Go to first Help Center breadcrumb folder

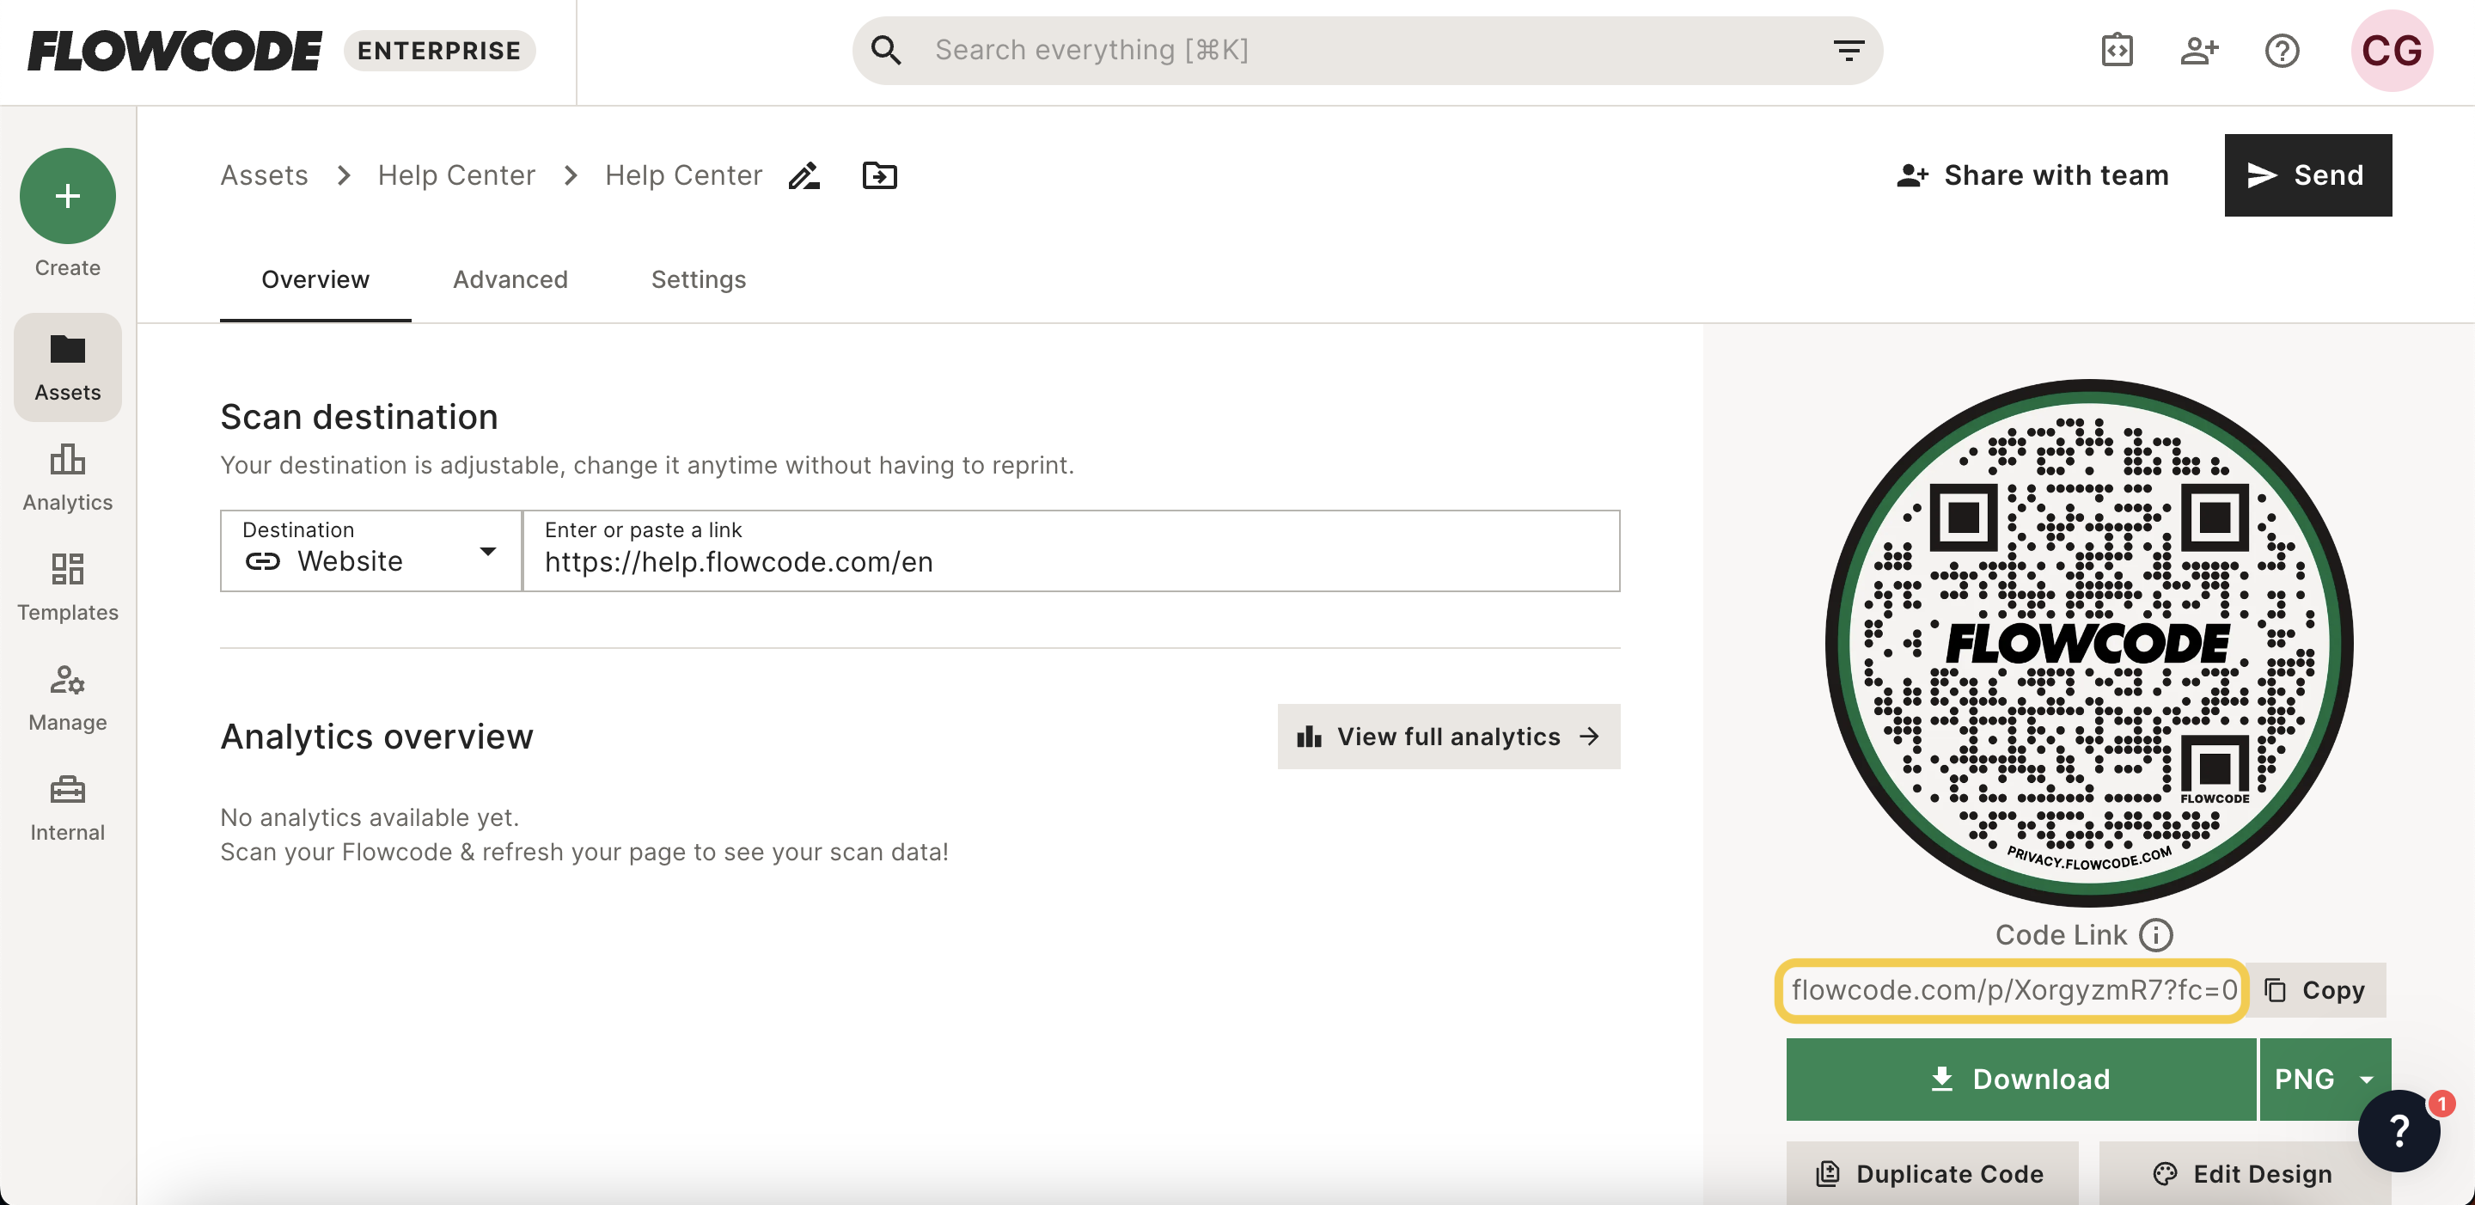tap(456, 174)
